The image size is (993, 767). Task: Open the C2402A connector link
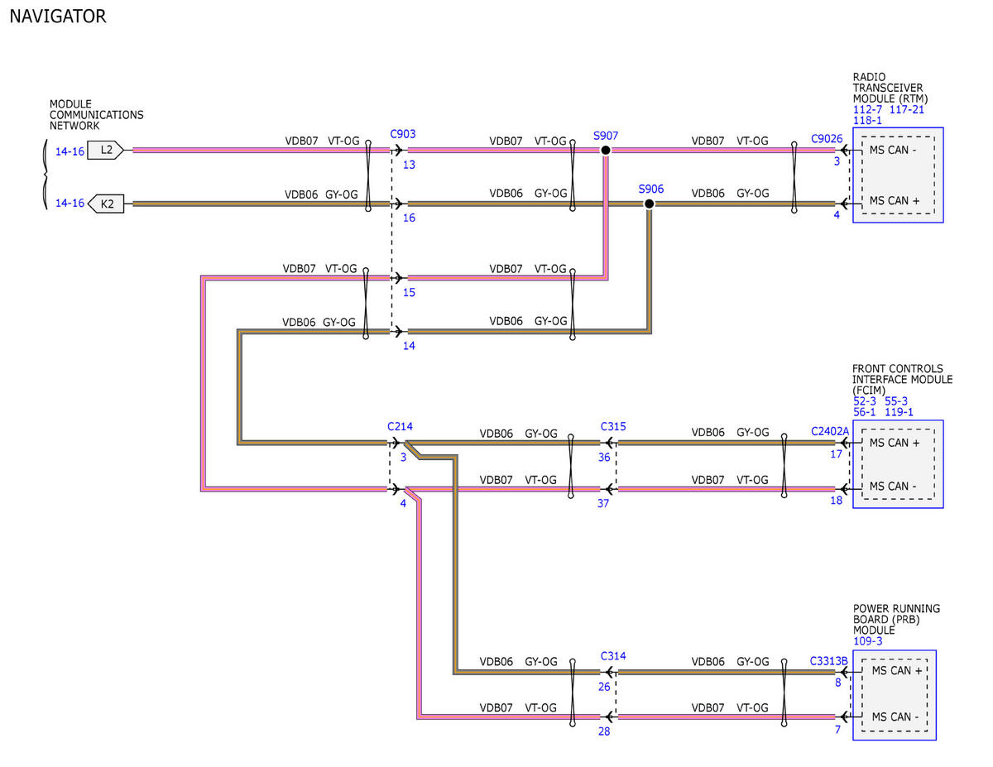830,430
